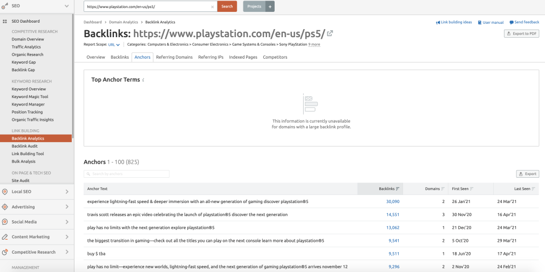Click the 30,090 backlinks count
Screen dimensions: 545x272
click(393, 201)
